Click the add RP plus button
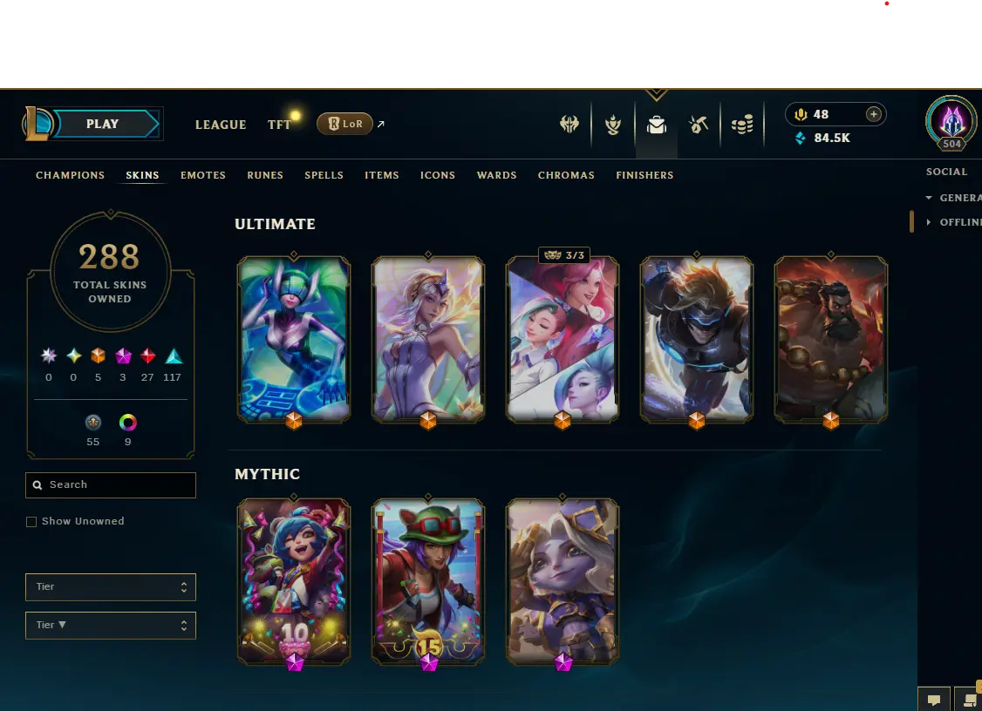 [x=874, y=114]
